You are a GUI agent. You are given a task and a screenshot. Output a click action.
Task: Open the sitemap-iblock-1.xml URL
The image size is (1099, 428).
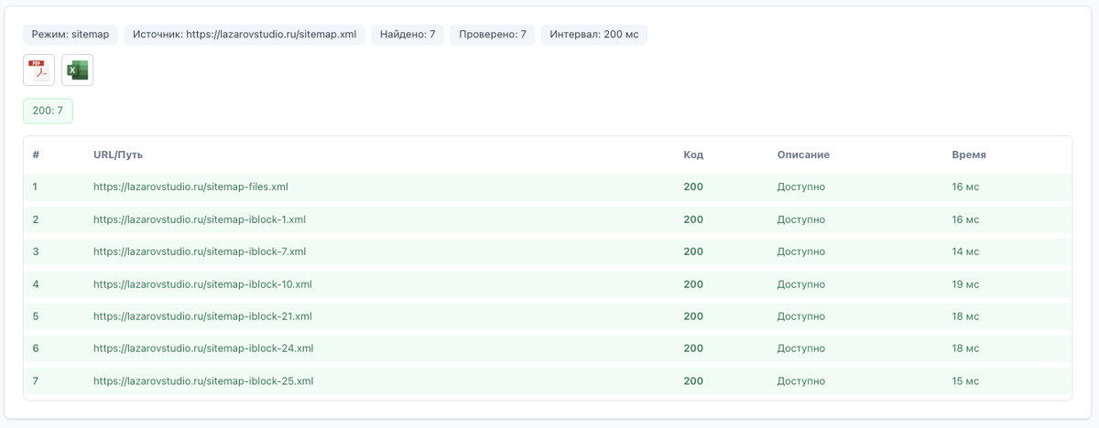pos(200,219)
